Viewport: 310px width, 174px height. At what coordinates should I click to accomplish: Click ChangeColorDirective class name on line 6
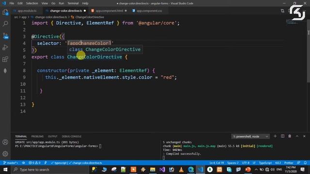[x=94, y=57]
